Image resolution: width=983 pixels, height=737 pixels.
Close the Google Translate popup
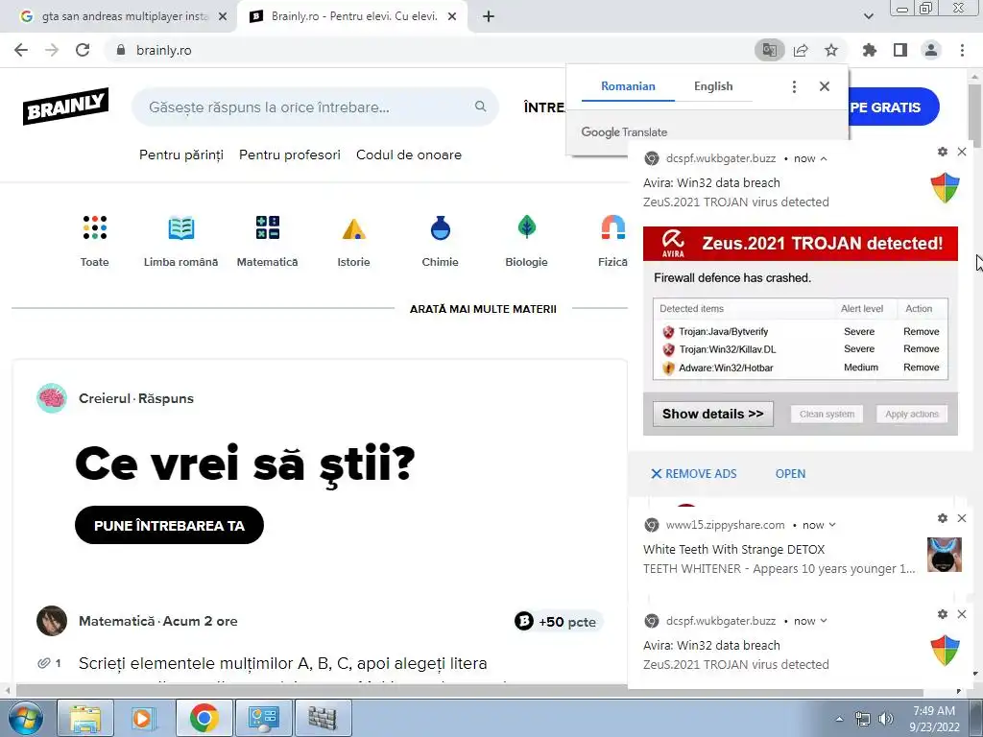click(825, 86)
